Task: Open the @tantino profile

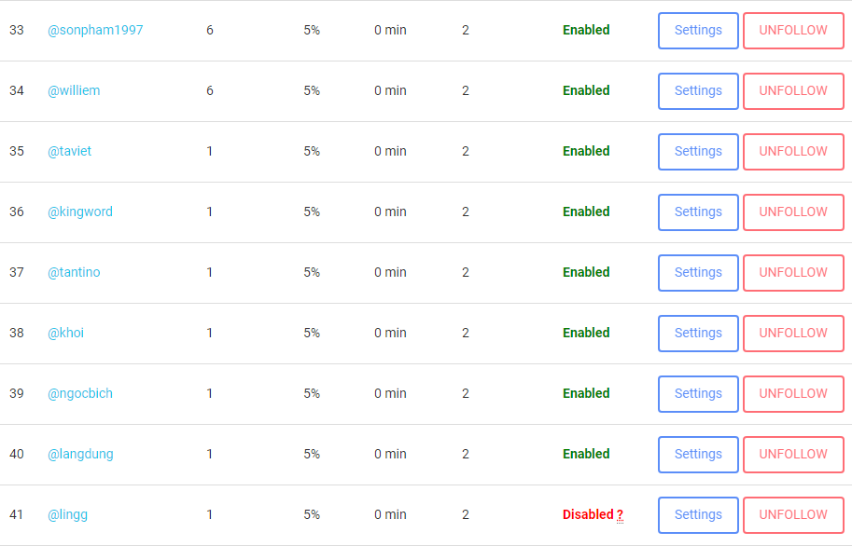Action: [x=74, y=272]
